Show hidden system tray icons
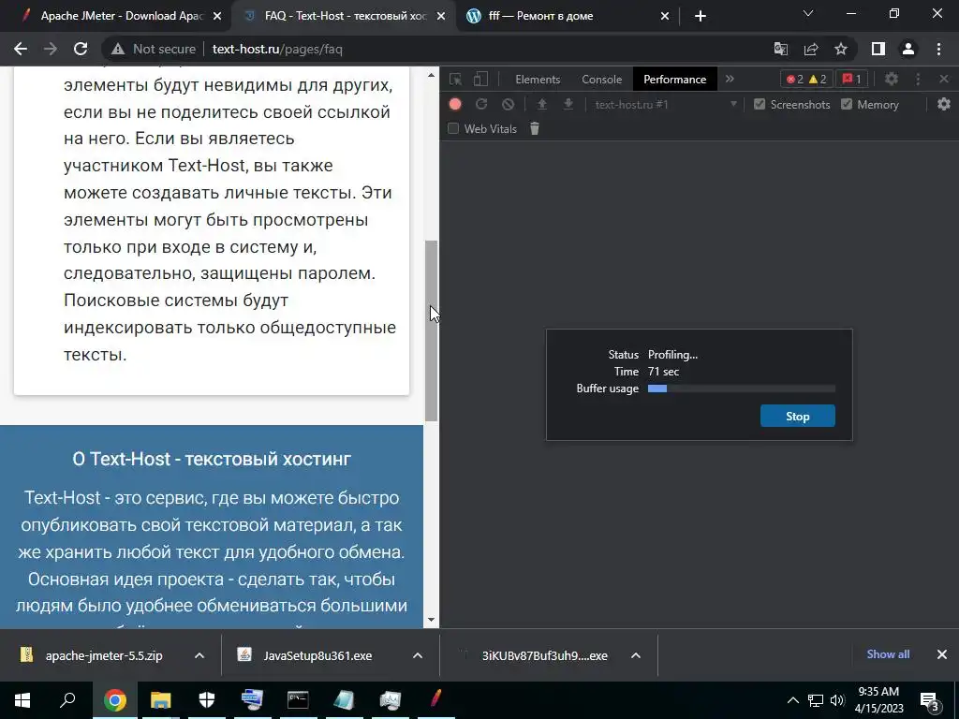Viewport: 959px width, 719px height. pyautogui.click(x=792, y=700)
